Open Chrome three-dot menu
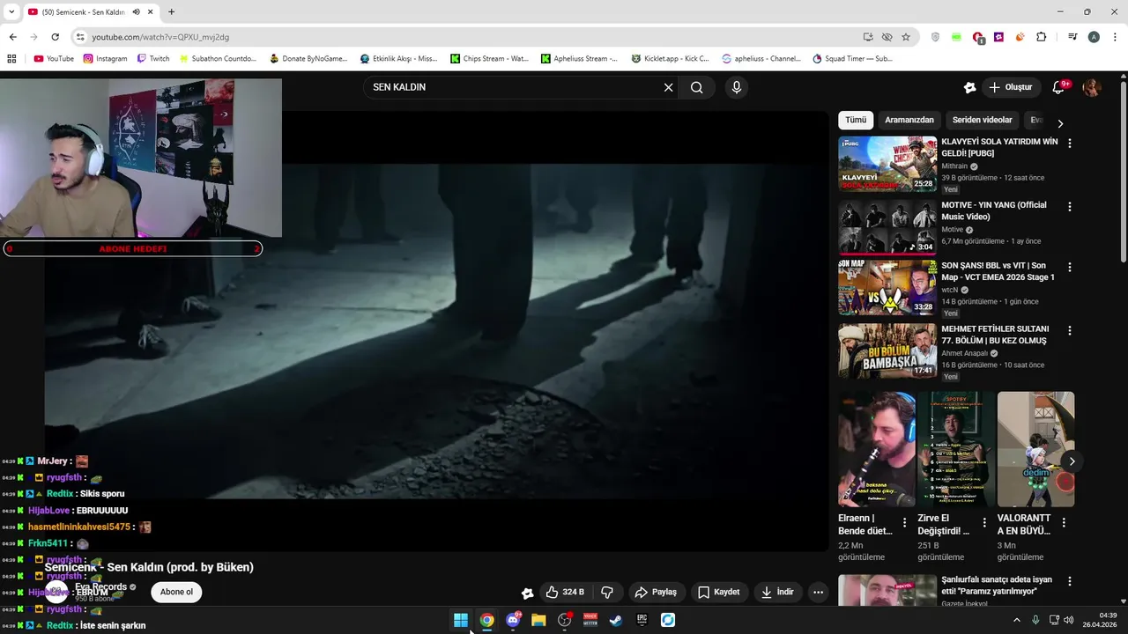 point(1114,37)
